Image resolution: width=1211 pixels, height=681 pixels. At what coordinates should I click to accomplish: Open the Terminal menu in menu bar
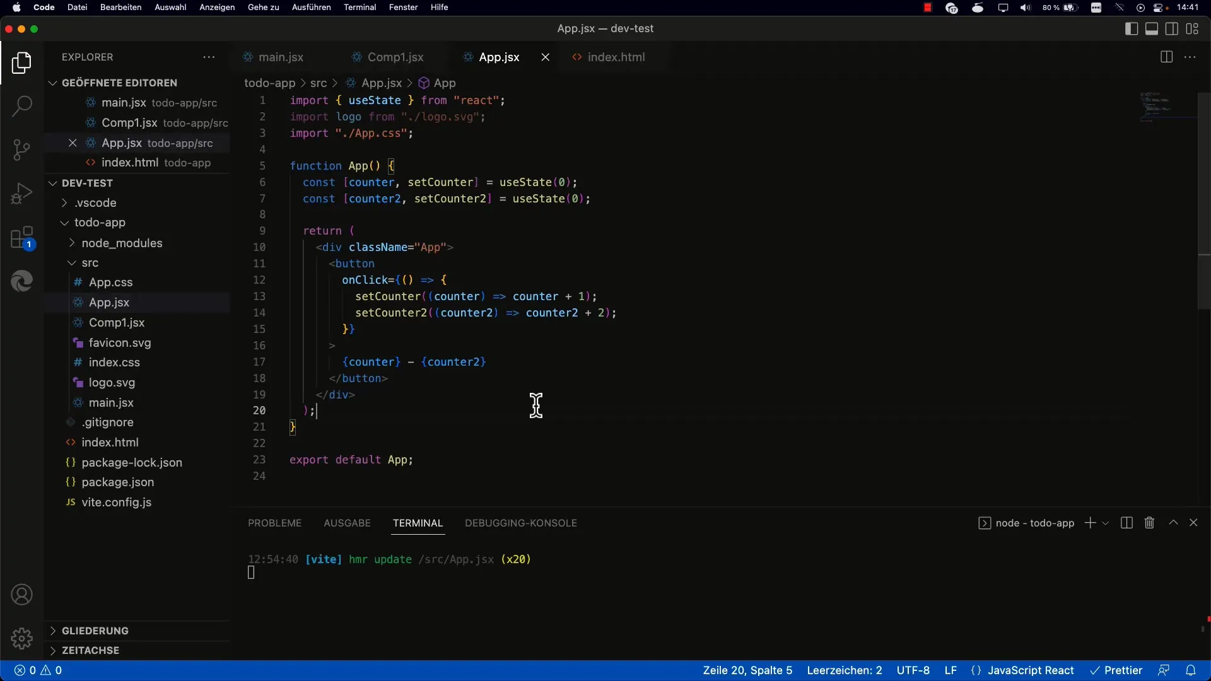(360, 8)
